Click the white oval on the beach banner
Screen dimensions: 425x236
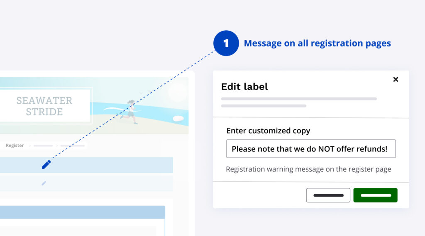click(x=178, y=119)
